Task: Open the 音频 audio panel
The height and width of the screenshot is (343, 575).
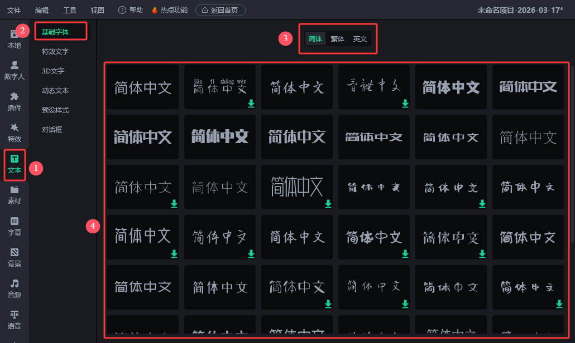Action: [15, 288]
